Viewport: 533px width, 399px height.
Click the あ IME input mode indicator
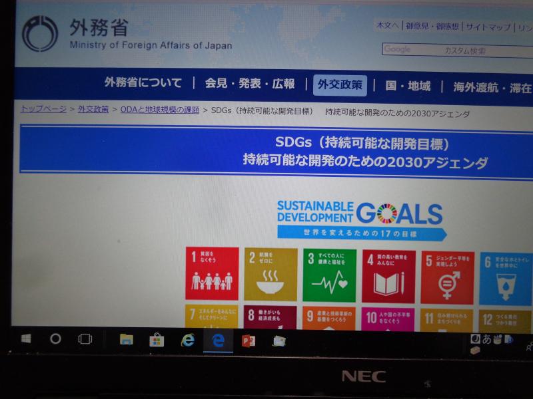coord(486,339)
